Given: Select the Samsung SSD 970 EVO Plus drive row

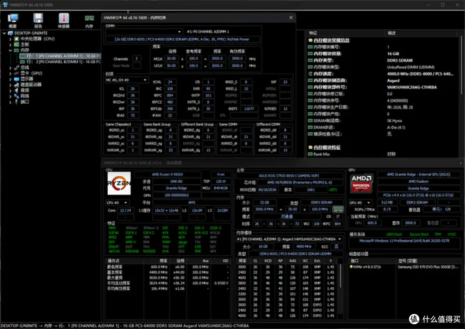Looking at the screenshot, I should 404,267.
